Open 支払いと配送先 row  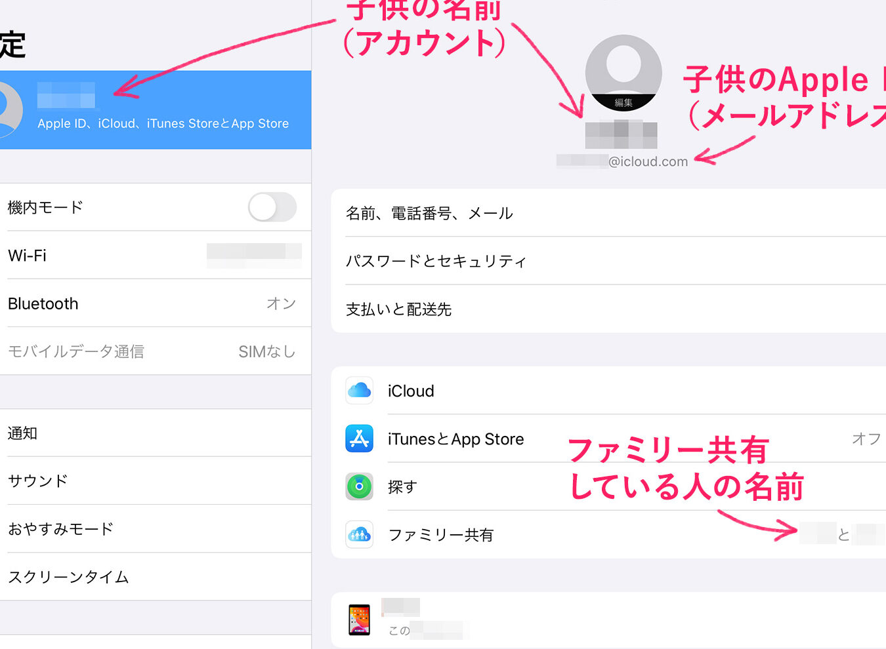(608, 309)
